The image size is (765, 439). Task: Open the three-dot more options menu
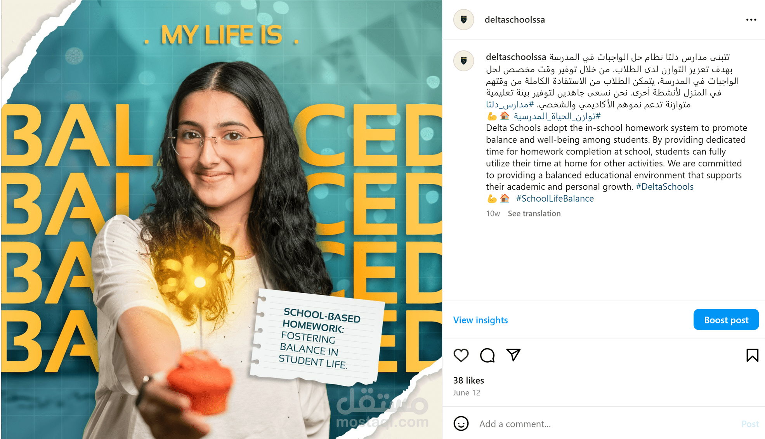tap(751, 19)
